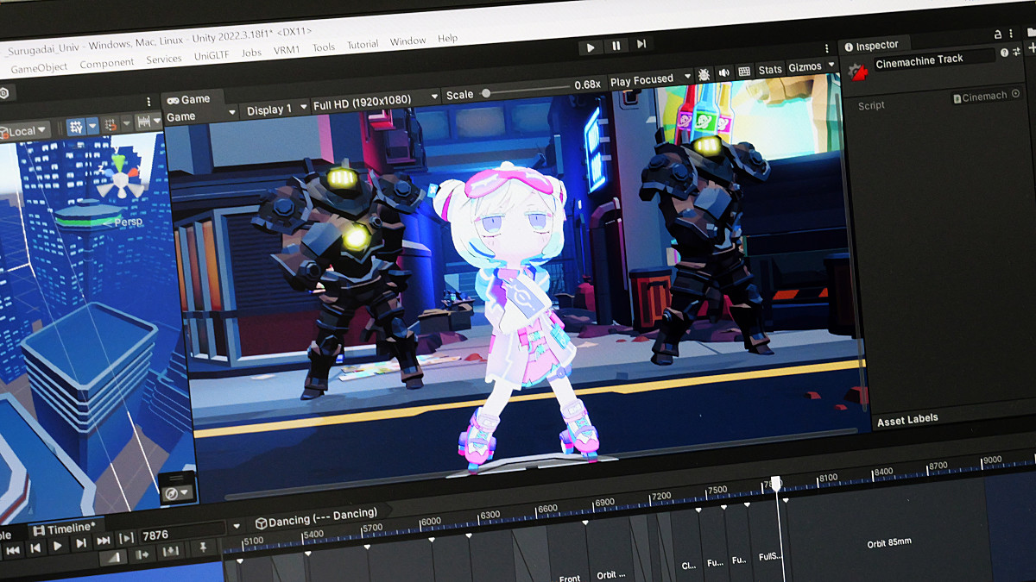Toggle the Stats overlay button
Image resolution: width=1036 pixels, height=582 pixels.
coord(770,69)
